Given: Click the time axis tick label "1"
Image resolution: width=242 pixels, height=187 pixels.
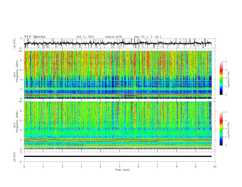Looking at the screenshot, I should pos(43,167).
